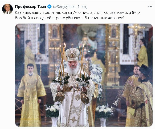Viewport: 155px width, 129px height.
Task: Click the patriarch's white beard in photo
Action: 72,70
